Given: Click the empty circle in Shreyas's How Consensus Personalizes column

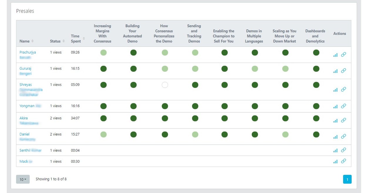Looking at the screenshot, I should click(x=165, y=85).
